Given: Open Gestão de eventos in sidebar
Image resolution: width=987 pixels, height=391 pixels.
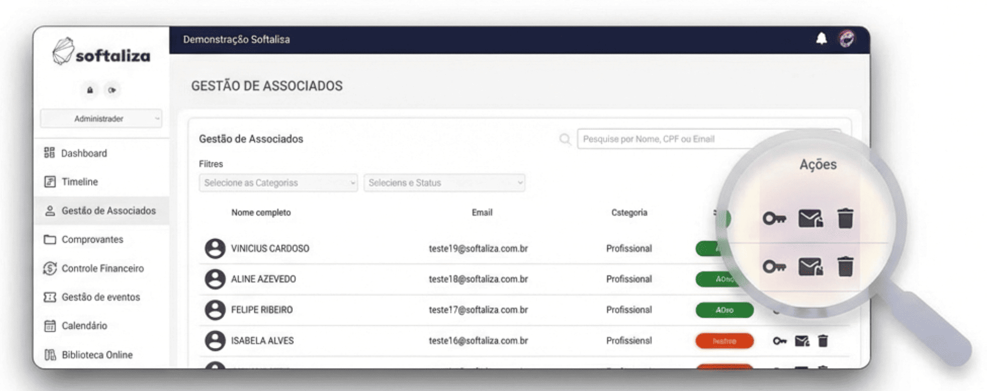Looking at the screenshot, I should [x=100, y=297].
